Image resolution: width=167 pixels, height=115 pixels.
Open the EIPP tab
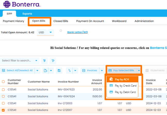coord(9,14)
